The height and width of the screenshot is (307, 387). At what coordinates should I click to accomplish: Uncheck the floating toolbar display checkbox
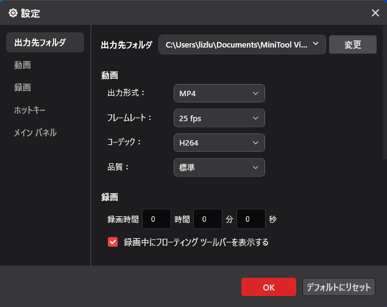click(x=113, y=242)
